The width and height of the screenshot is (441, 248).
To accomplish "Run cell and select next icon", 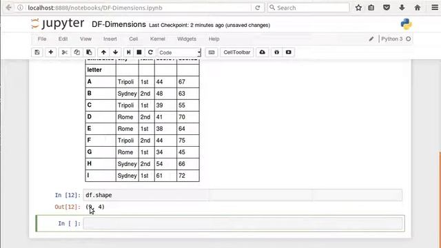I will click(129, 52).
